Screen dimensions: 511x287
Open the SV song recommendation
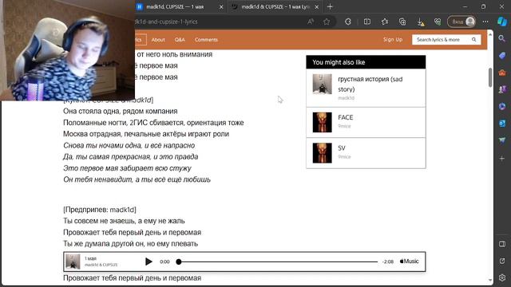point(342,148)
